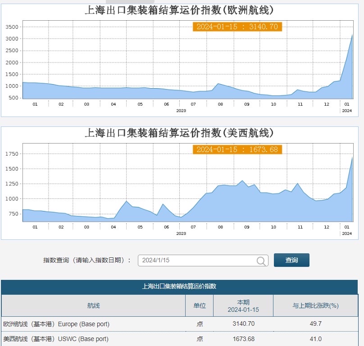Screen dimensions: 364x346
Task: Select the USWC chart tooltip 2024-01-15 : 1673.68
Action: click(237, 149)
